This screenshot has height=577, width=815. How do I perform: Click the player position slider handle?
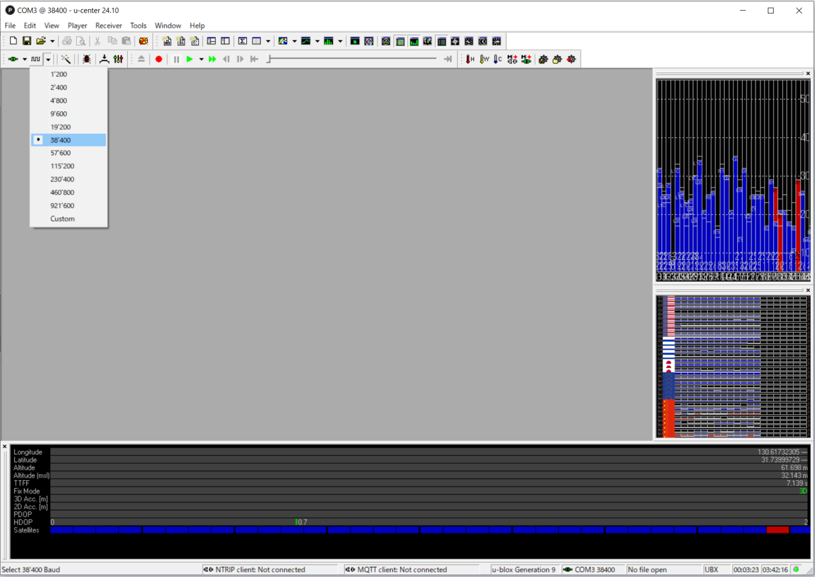(x=269, y=59)
